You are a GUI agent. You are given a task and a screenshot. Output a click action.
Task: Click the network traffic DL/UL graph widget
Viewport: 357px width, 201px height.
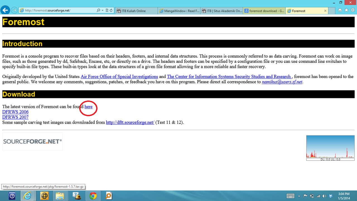pyautogui.click(x=331, y=148)
